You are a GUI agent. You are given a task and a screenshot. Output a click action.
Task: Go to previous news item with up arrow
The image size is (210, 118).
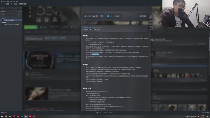[151, 21]
